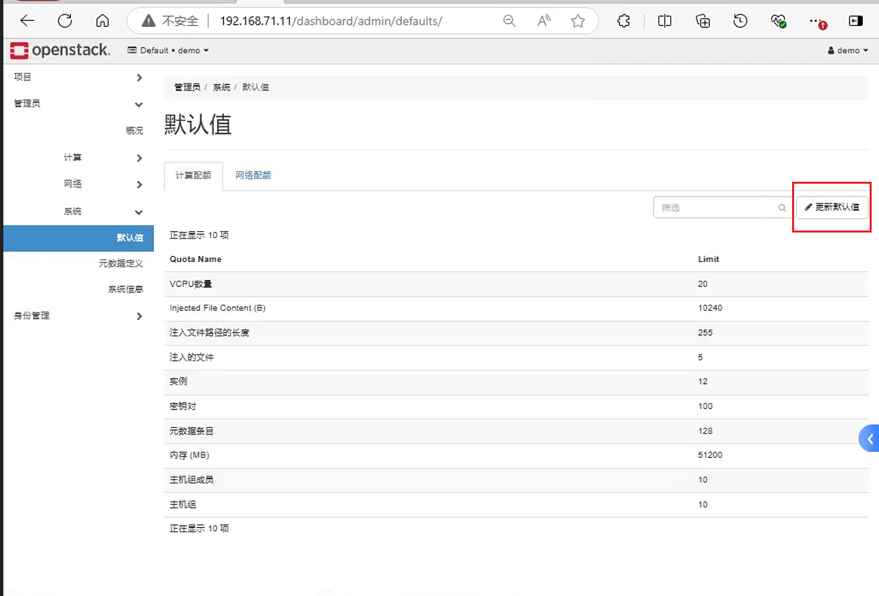The image size is (879, 596).
Task: Open the browser collections panel
Action: point(703,21)
